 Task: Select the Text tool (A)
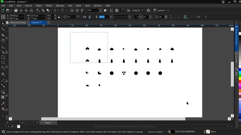[3, 74]
